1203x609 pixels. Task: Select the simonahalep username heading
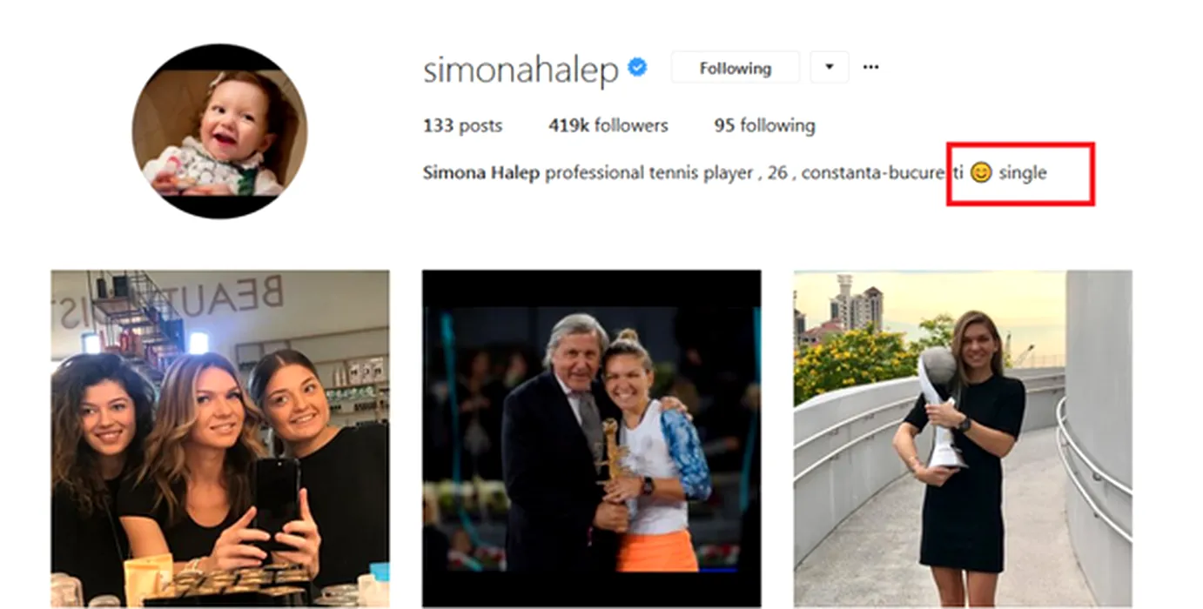coord(521,70)
